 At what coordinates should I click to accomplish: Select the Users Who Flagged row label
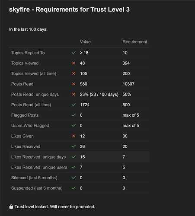(30, 126)
